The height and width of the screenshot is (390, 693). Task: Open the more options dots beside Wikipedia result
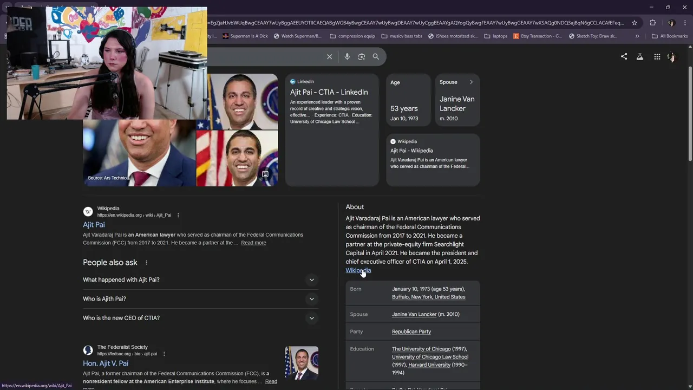click(x=178, y=216)
